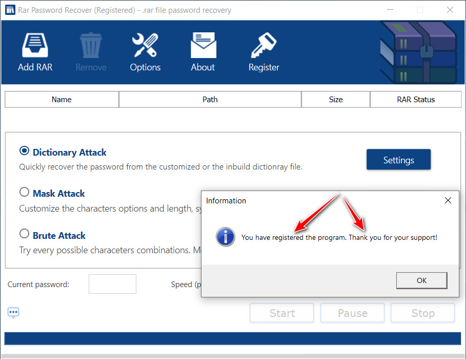466x359 pixels.
Task: Close the Information dialog with its X
Action: [x=448, y=200]
